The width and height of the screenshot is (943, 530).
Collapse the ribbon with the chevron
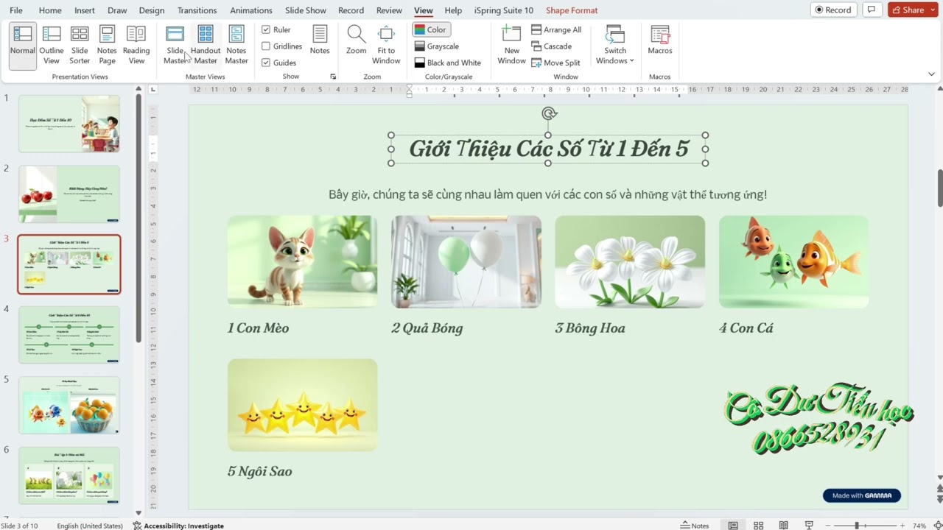[931, 74]
